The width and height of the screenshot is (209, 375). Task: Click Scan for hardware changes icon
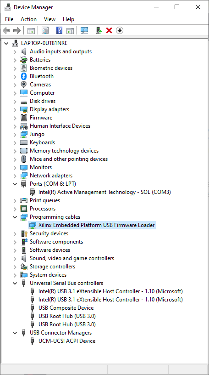(84, 30)
